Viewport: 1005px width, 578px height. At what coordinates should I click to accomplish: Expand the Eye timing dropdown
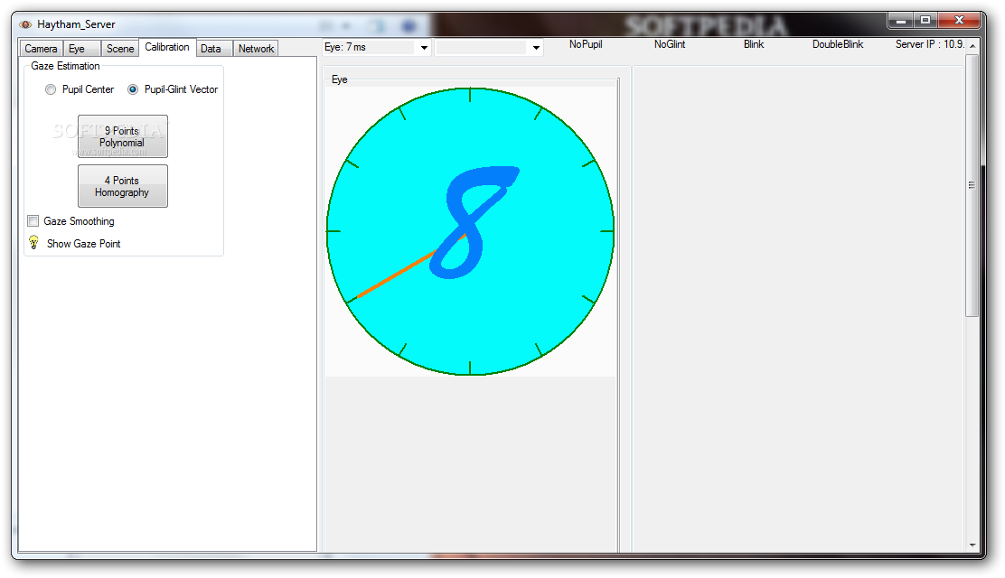[424, 48]
